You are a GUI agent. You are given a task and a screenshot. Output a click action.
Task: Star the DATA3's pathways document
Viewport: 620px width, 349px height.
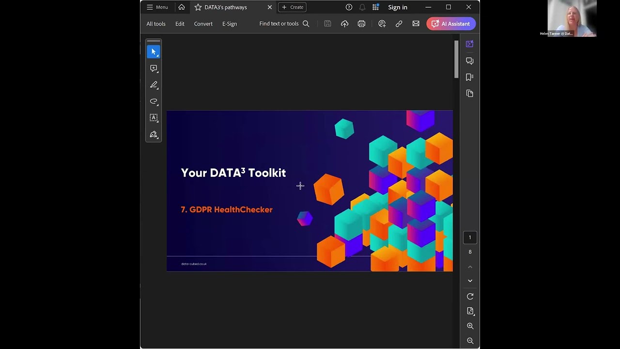click(198, 7)
